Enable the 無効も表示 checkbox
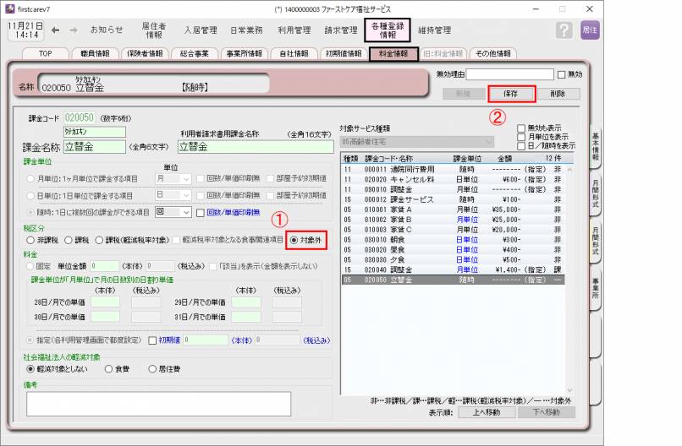Image resolution: width=682 pixels, height=446 pixels. click(521, 128)
